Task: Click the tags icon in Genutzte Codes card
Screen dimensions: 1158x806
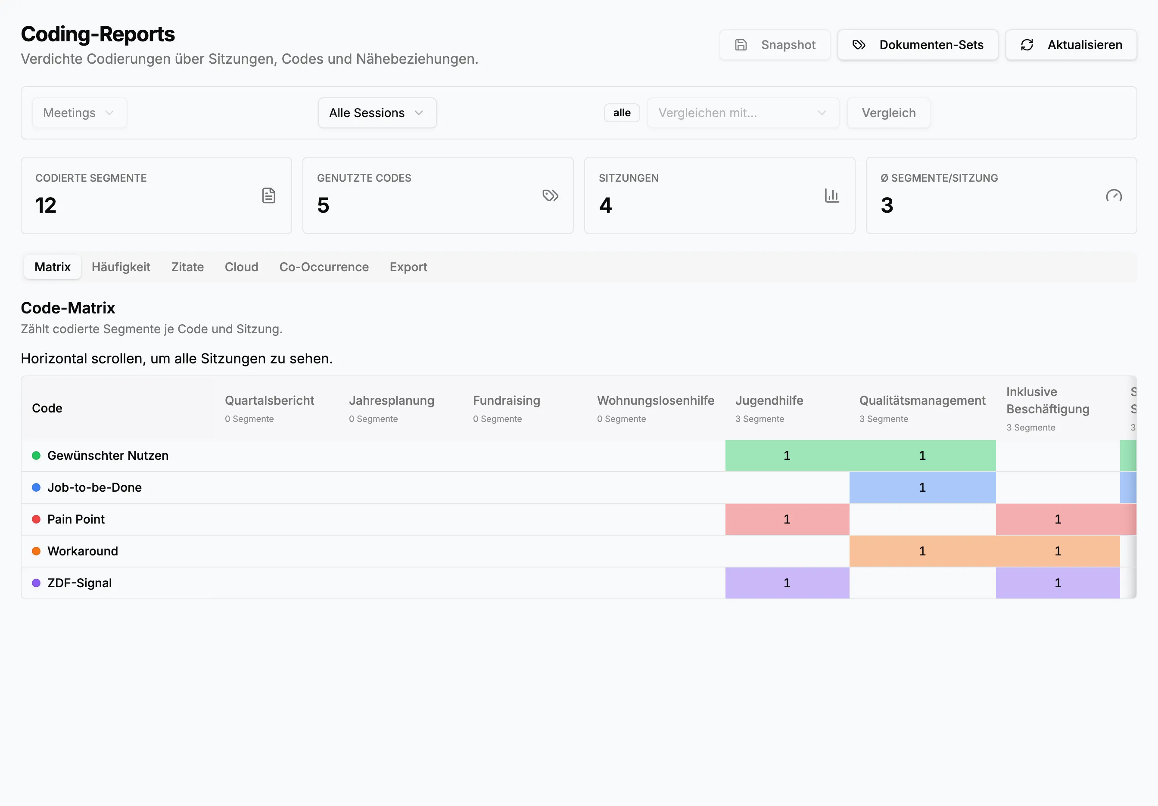Action: pos(550,195)
